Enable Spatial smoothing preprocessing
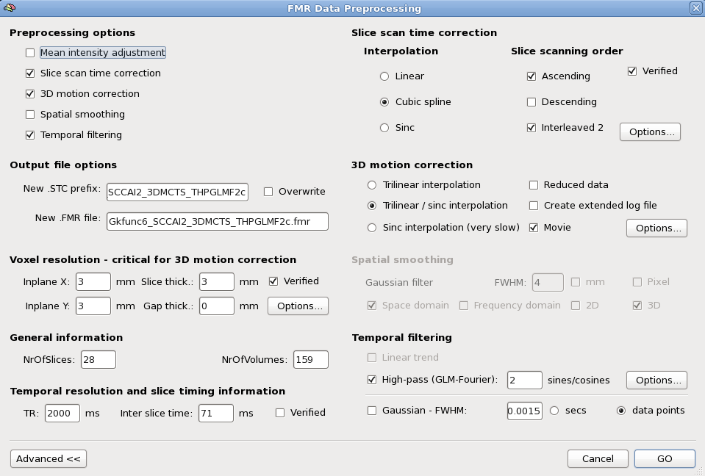The image size is (705, 476). pos(30,114)
